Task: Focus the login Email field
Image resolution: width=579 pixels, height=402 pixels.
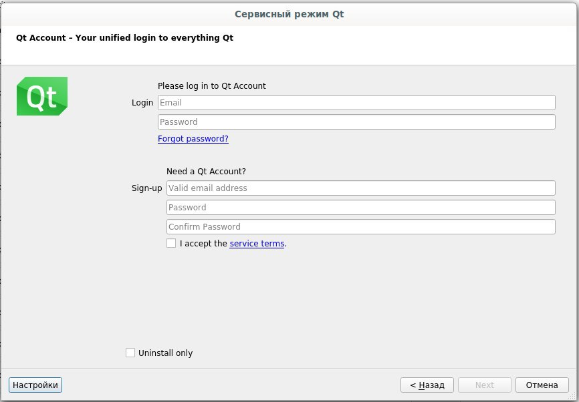Action: (x=356, y=103)
